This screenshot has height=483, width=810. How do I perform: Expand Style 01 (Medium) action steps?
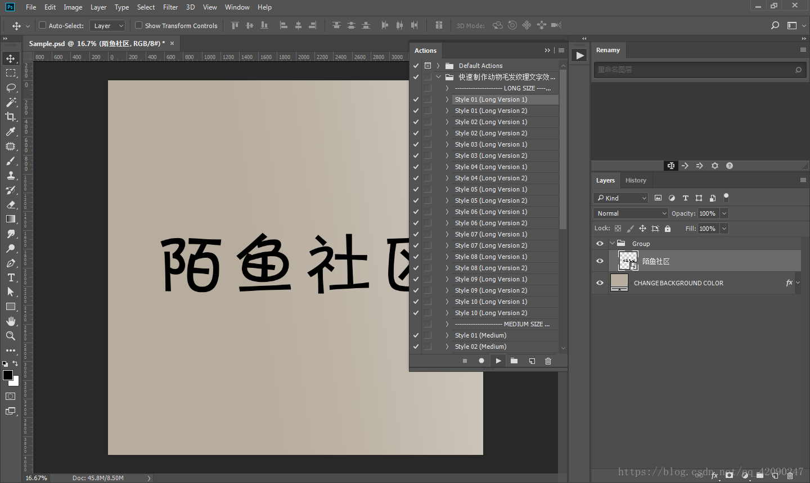click(447, 335)
